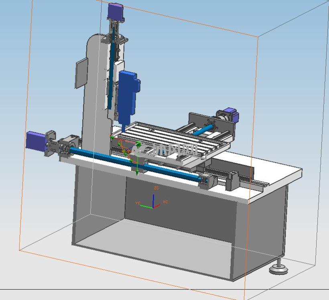329x300 pixels.
Task: Click the YC axis label
Action: pos(138,203)
